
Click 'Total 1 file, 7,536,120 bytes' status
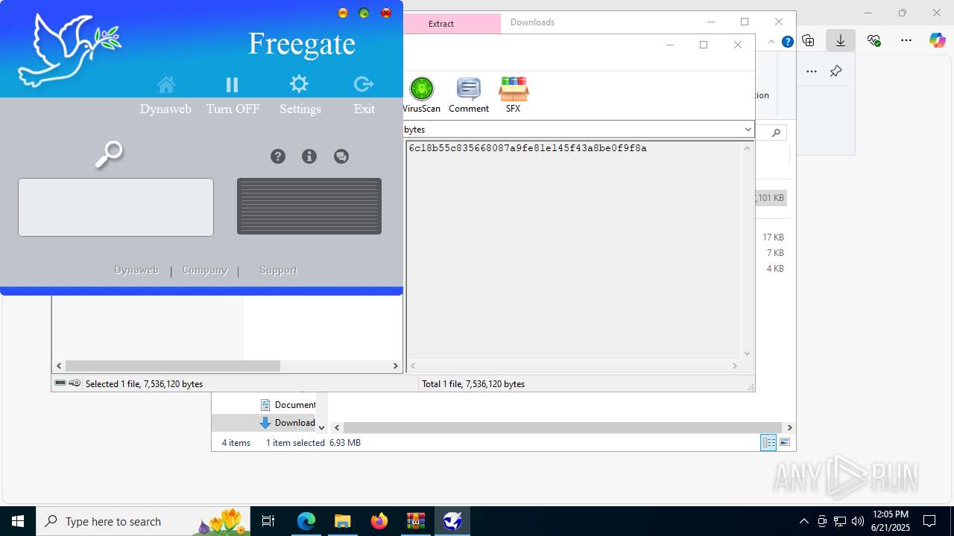[473, 384]
